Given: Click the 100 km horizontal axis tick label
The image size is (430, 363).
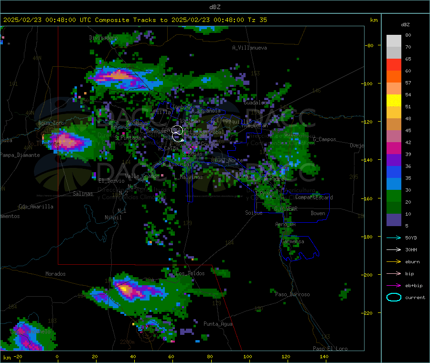Looking at the screenshot, I should pos(247,356).
